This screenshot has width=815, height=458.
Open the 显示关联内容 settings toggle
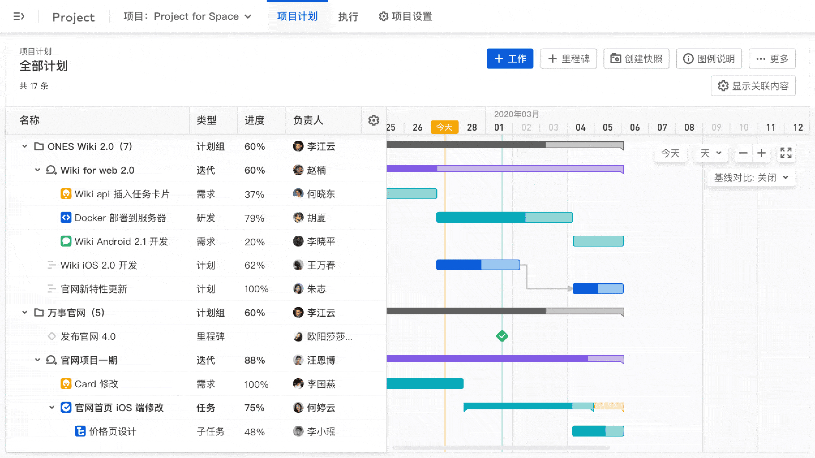click(x=753, y=86)
